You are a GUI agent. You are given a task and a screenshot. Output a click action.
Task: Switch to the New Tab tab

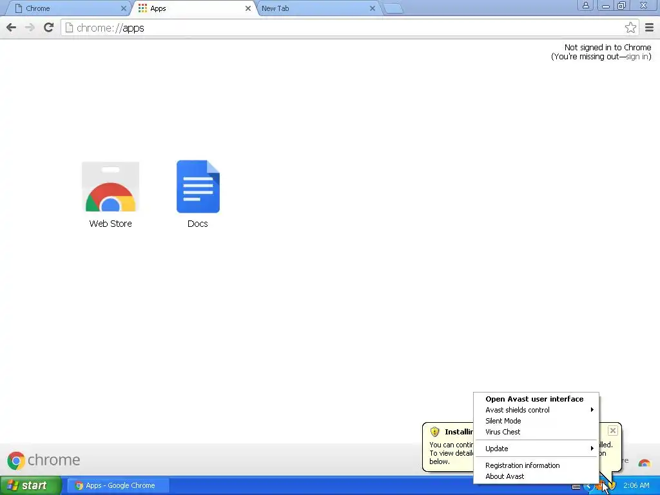317,8
